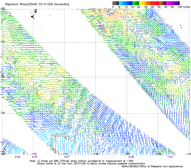The width and height of the screenshot is (191, 168).
Task: Click the purple '9:08' swath time
Action: 131,157
